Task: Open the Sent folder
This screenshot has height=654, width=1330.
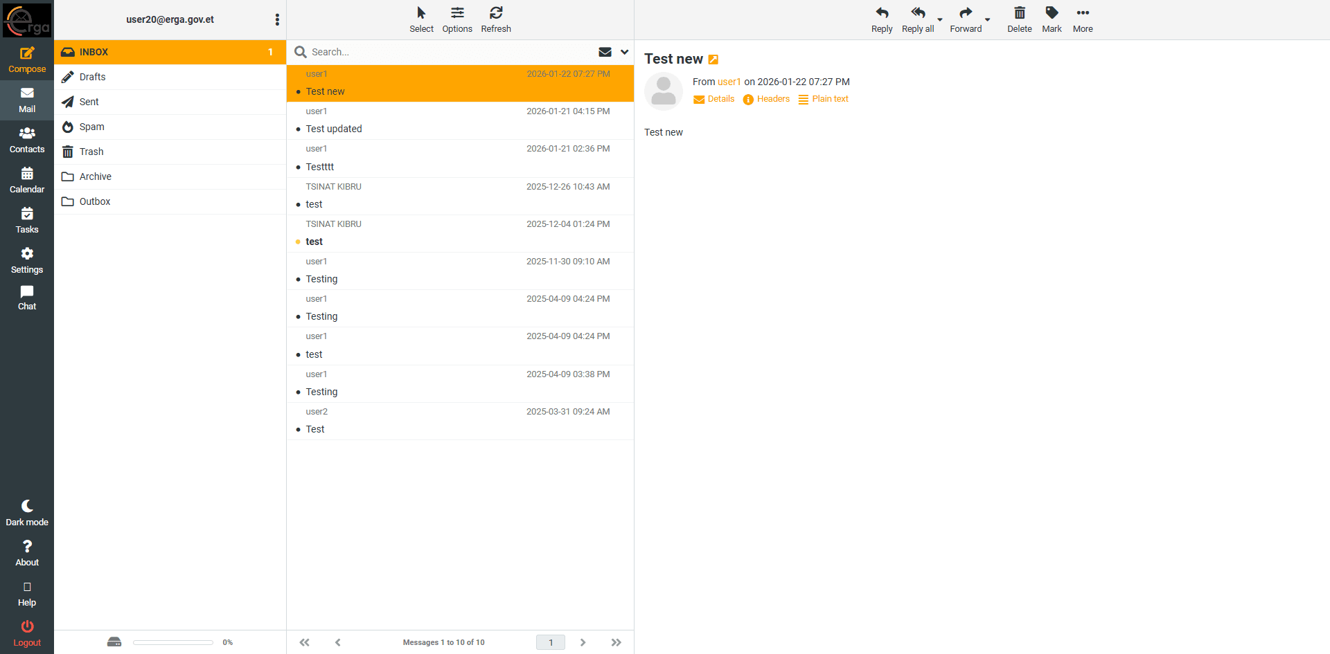Action: click(170, 102)
